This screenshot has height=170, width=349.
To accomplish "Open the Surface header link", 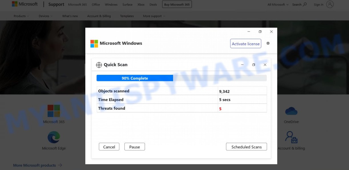I will [x=127, y=5].
